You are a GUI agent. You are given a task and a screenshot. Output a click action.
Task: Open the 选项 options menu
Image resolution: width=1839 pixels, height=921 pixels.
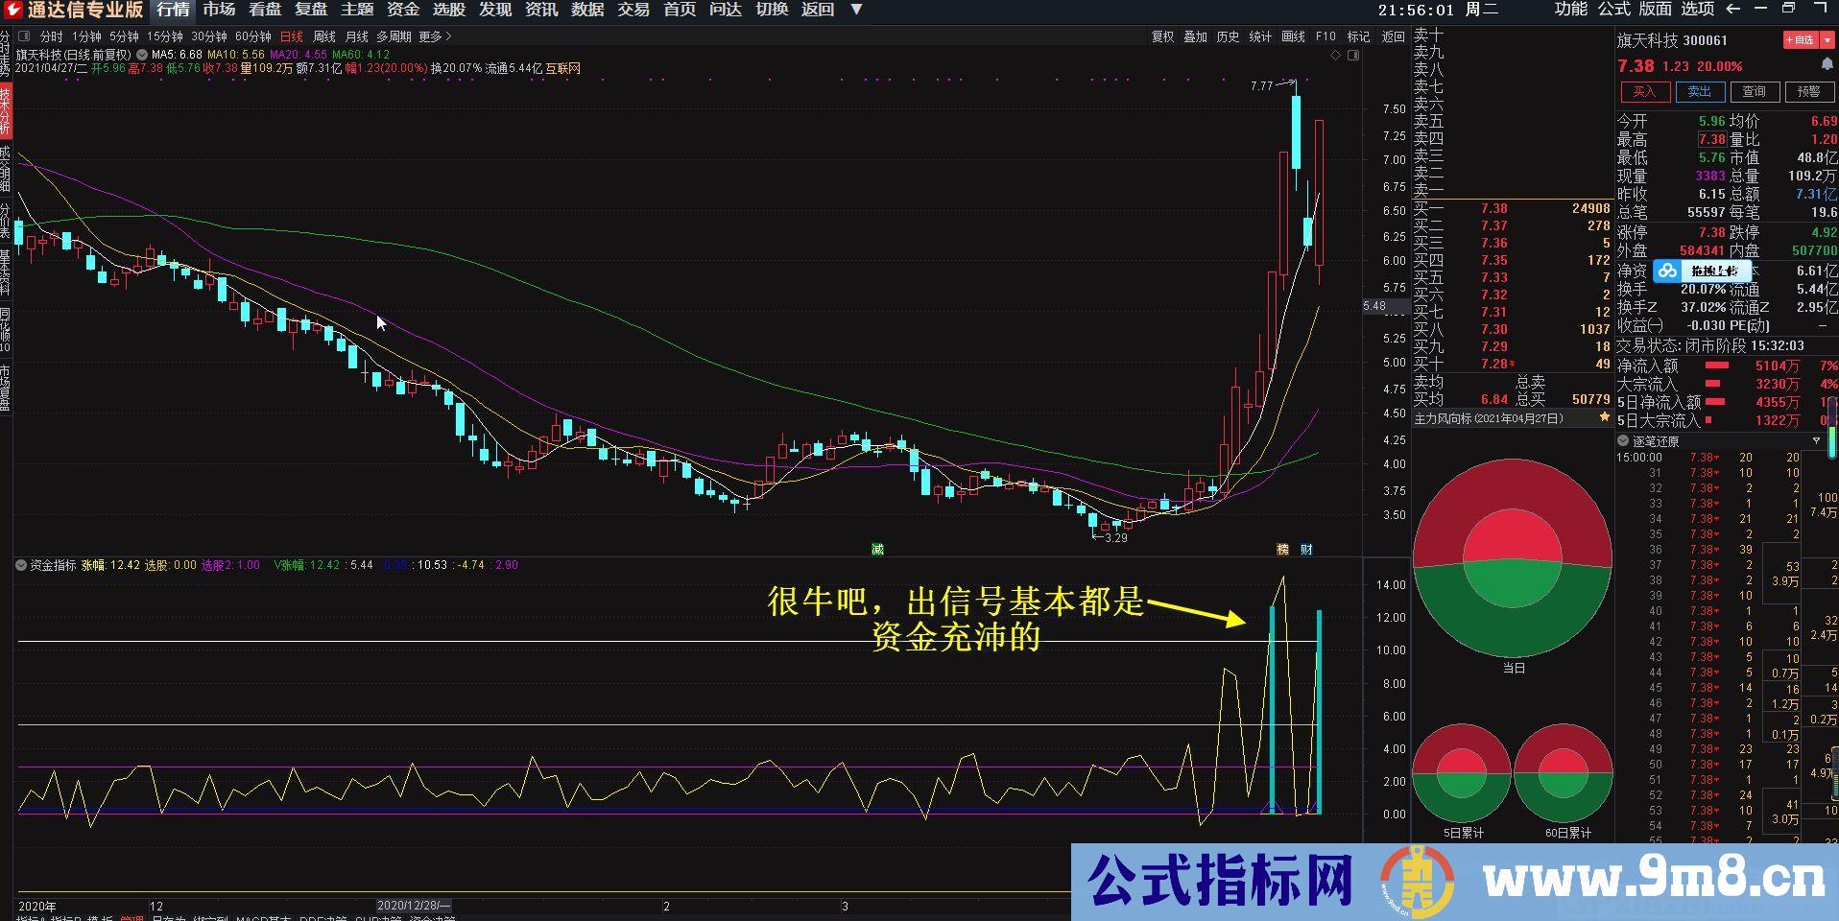tap(1698, 9)
